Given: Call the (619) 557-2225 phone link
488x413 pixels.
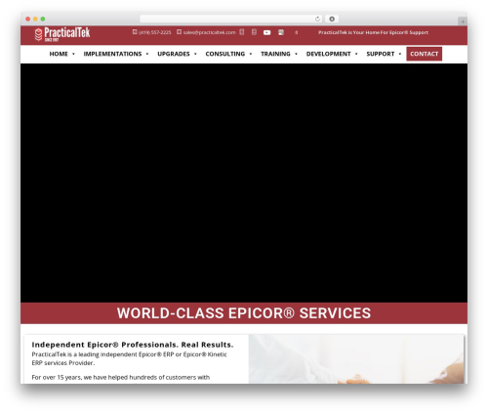Looking at the screenshot, I should click(x=154, y=32).
